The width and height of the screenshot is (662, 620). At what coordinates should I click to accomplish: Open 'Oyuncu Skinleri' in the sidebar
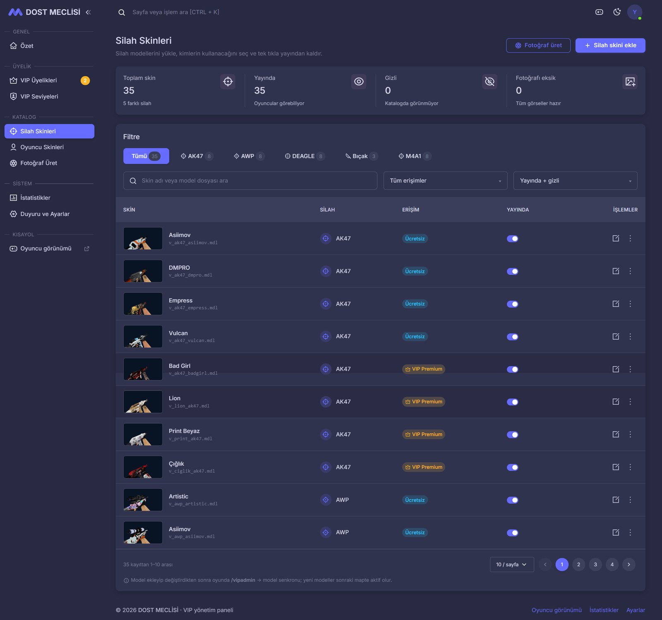[49, 147]
